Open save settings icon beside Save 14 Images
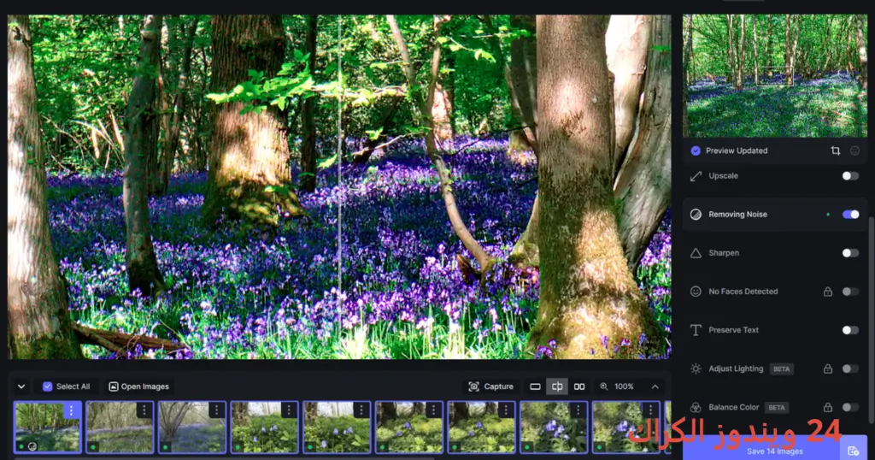 (854, 451)
